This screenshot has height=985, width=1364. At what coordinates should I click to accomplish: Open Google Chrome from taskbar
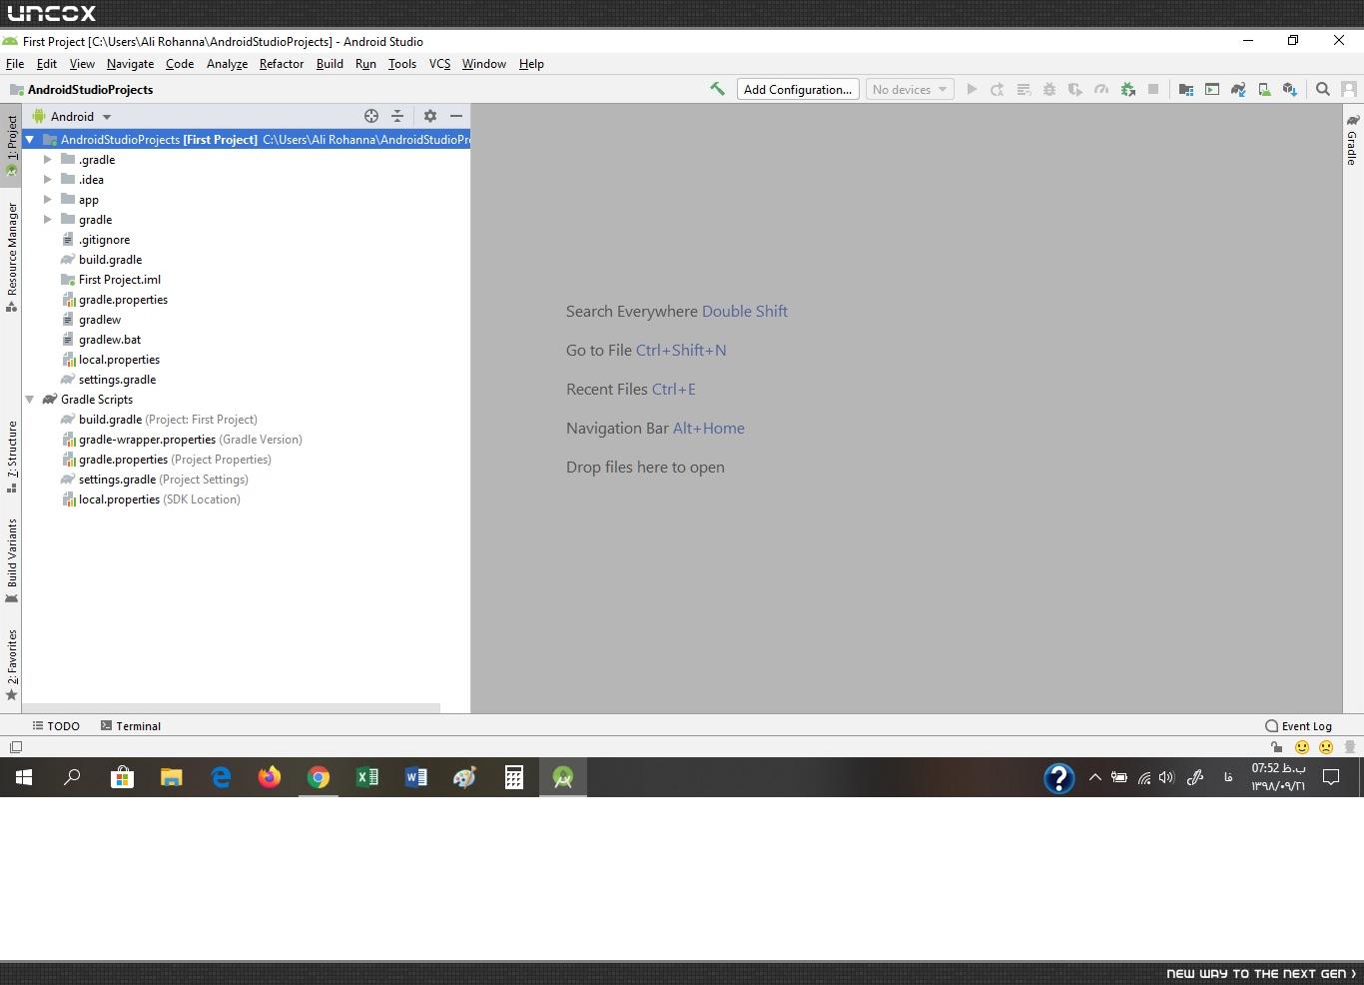319,777
